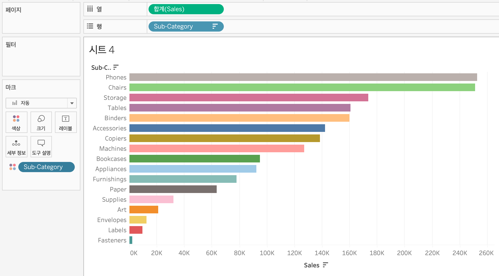This screenshot has width=499, height=276.
Task: Click sort icon beside Sub-C.. header
Action: pyautogui.click(x=116, y=67)
